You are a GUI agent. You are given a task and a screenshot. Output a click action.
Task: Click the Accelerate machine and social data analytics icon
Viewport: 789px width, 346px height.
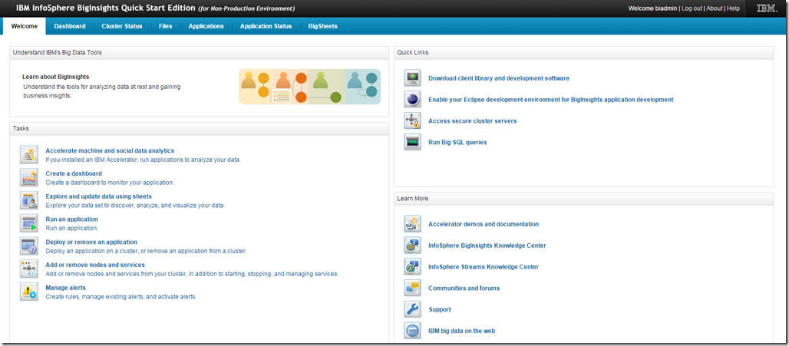(29, 154)
